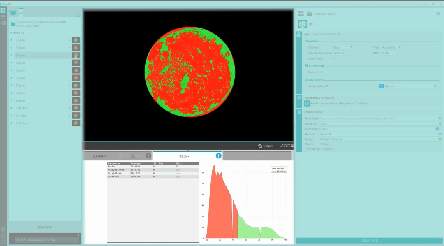Click the add icon next to Processing Settings

click(338, 34)
